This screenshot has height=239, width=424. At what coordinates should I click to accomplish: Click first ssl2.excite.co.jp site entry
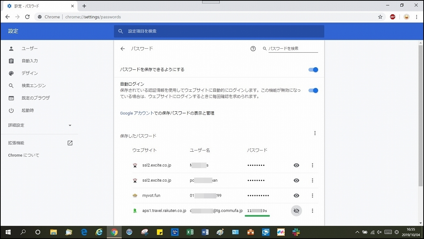coord(156,165)
